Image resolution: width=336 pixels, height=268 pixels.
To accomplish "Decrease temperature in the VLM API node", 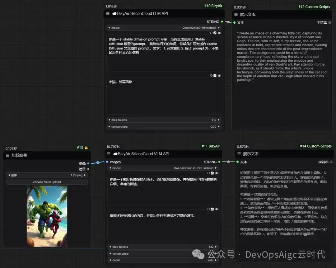I will click(x=110, y=254).
